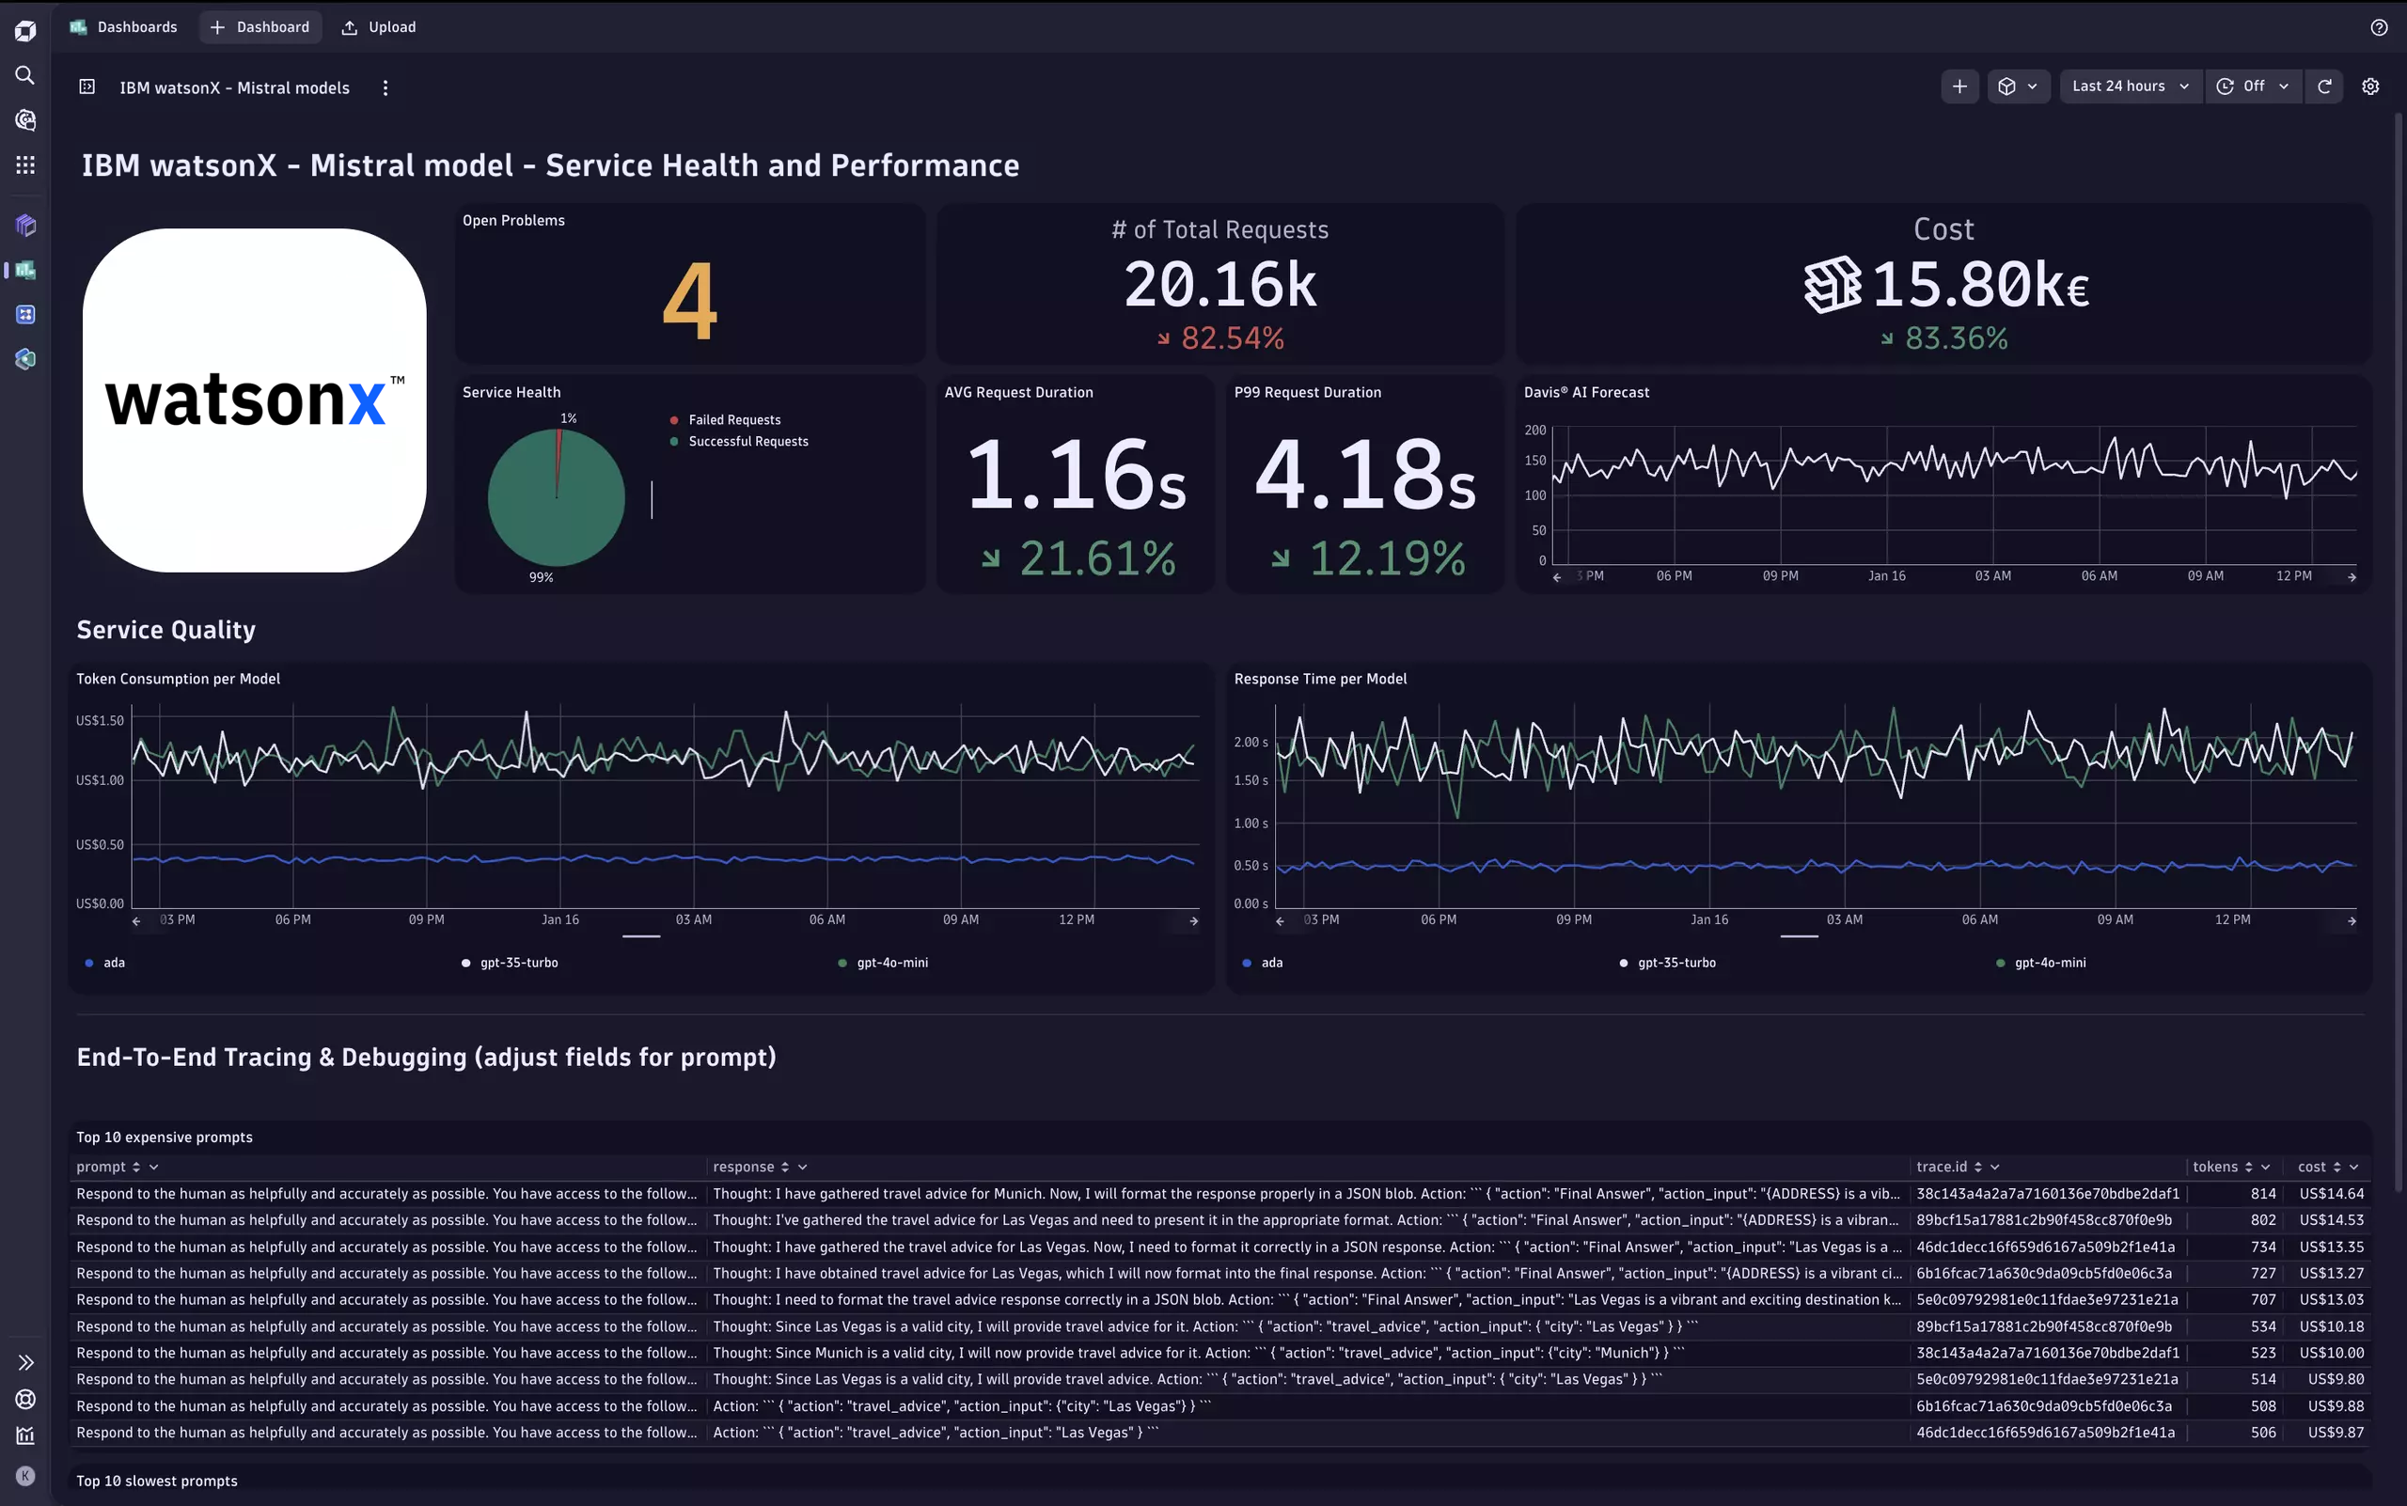Screen dimensions: 2407x1506
Task: Refresh the dashboard with the reload icon
Action: tap(2324, 86)
